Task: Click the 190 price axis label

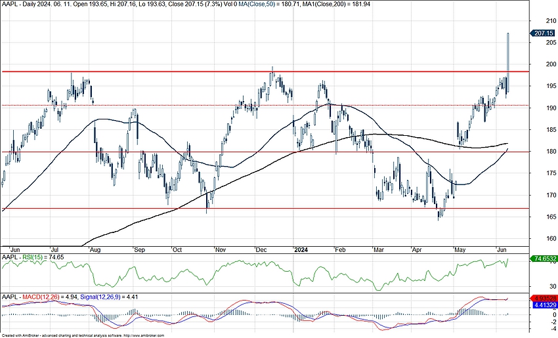Action: pos(551,108)
